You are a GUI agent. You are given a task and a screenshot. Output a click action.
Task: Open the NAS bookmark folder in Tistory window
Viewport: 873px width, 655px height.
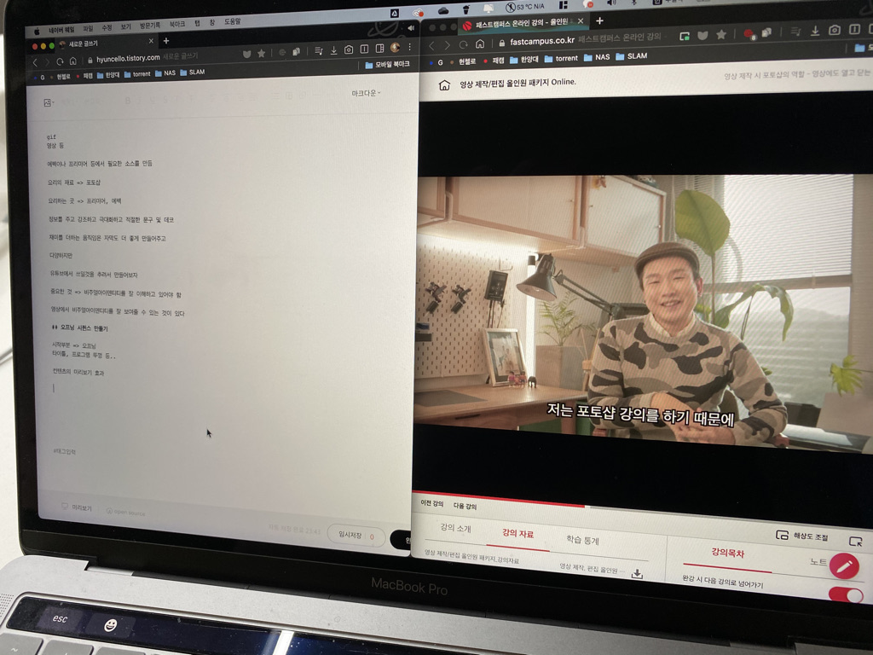(x=165, y=73)
